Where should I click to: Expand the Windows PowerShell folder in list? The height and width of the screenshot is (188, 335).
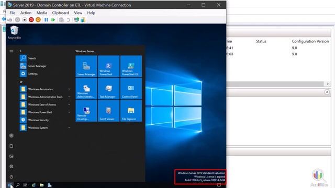(x=45, y=112)
